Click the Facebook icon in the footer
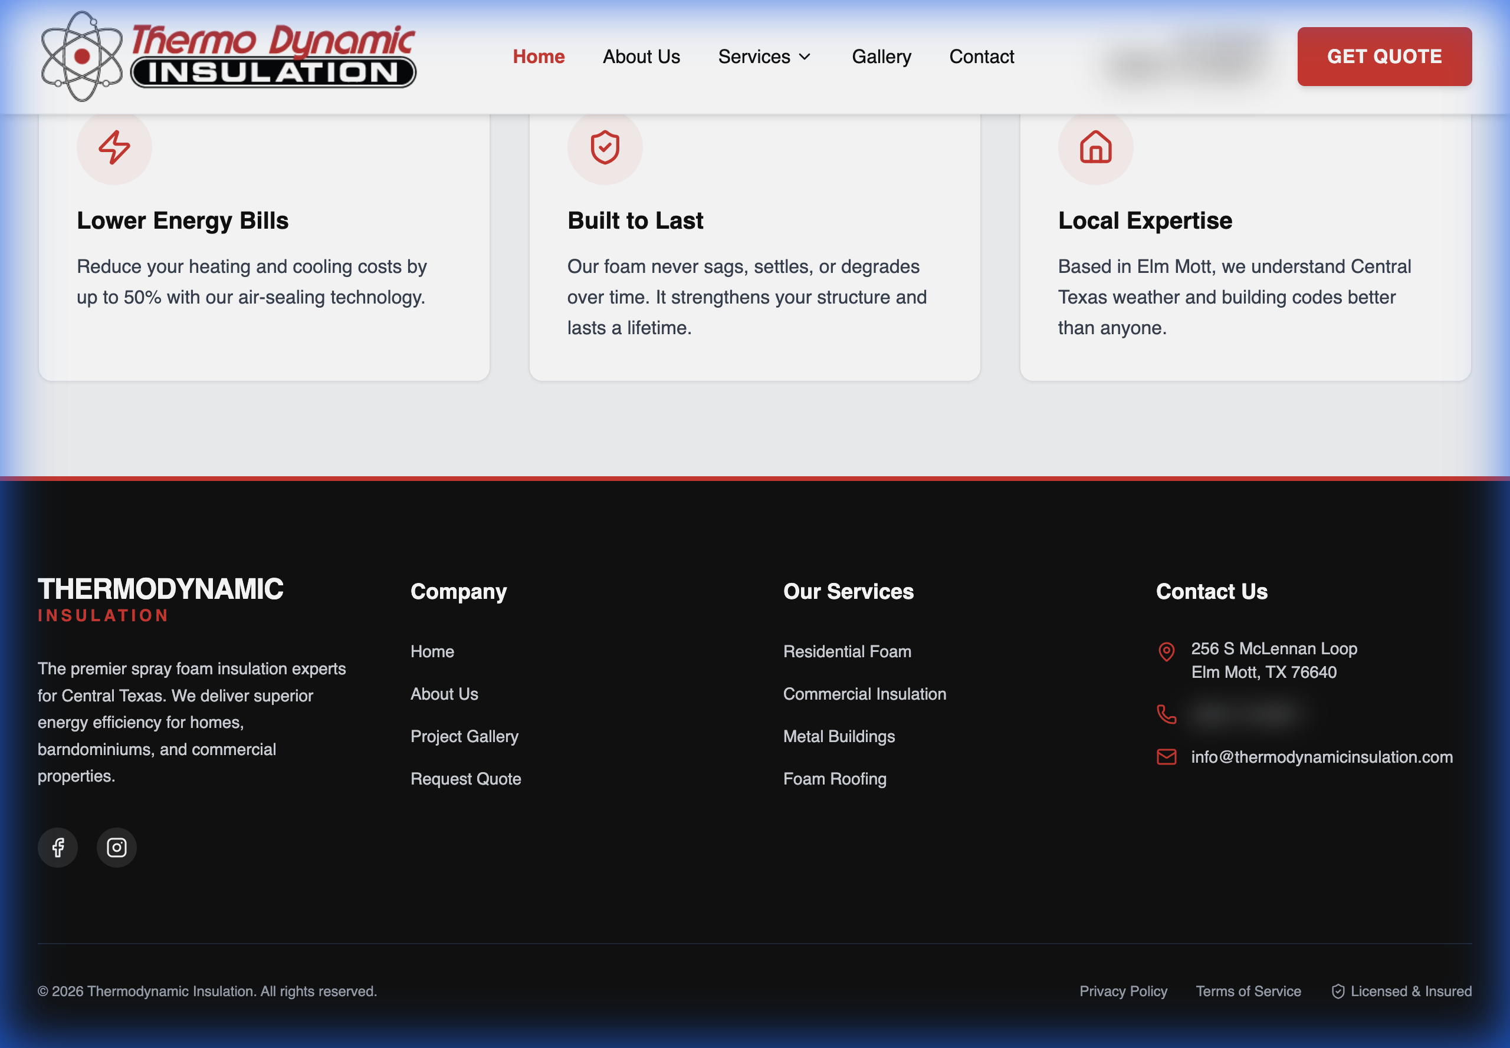 [58, 847]
